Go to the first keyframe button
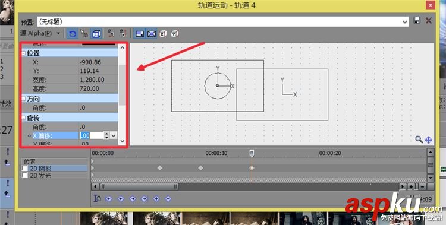Screen dimensions: 446x225 (x=109, y=199)
